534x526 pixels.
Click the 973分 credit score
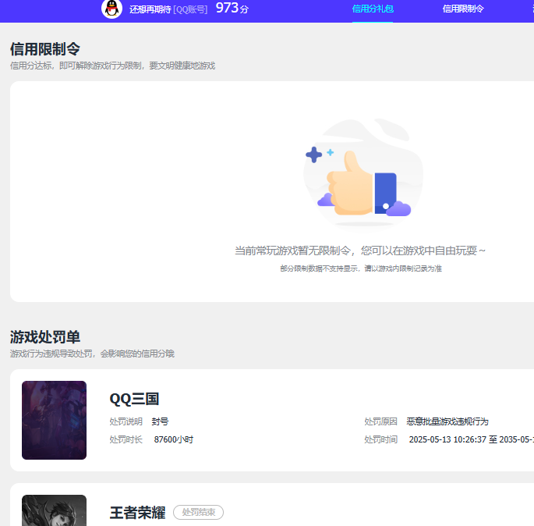click(232, 8)
